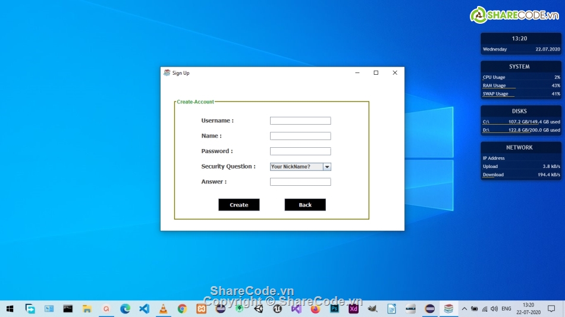This screenshot has width=565, height=317.
Task: Select the 'Your NickName?' combo box
Action: (296, 167)
